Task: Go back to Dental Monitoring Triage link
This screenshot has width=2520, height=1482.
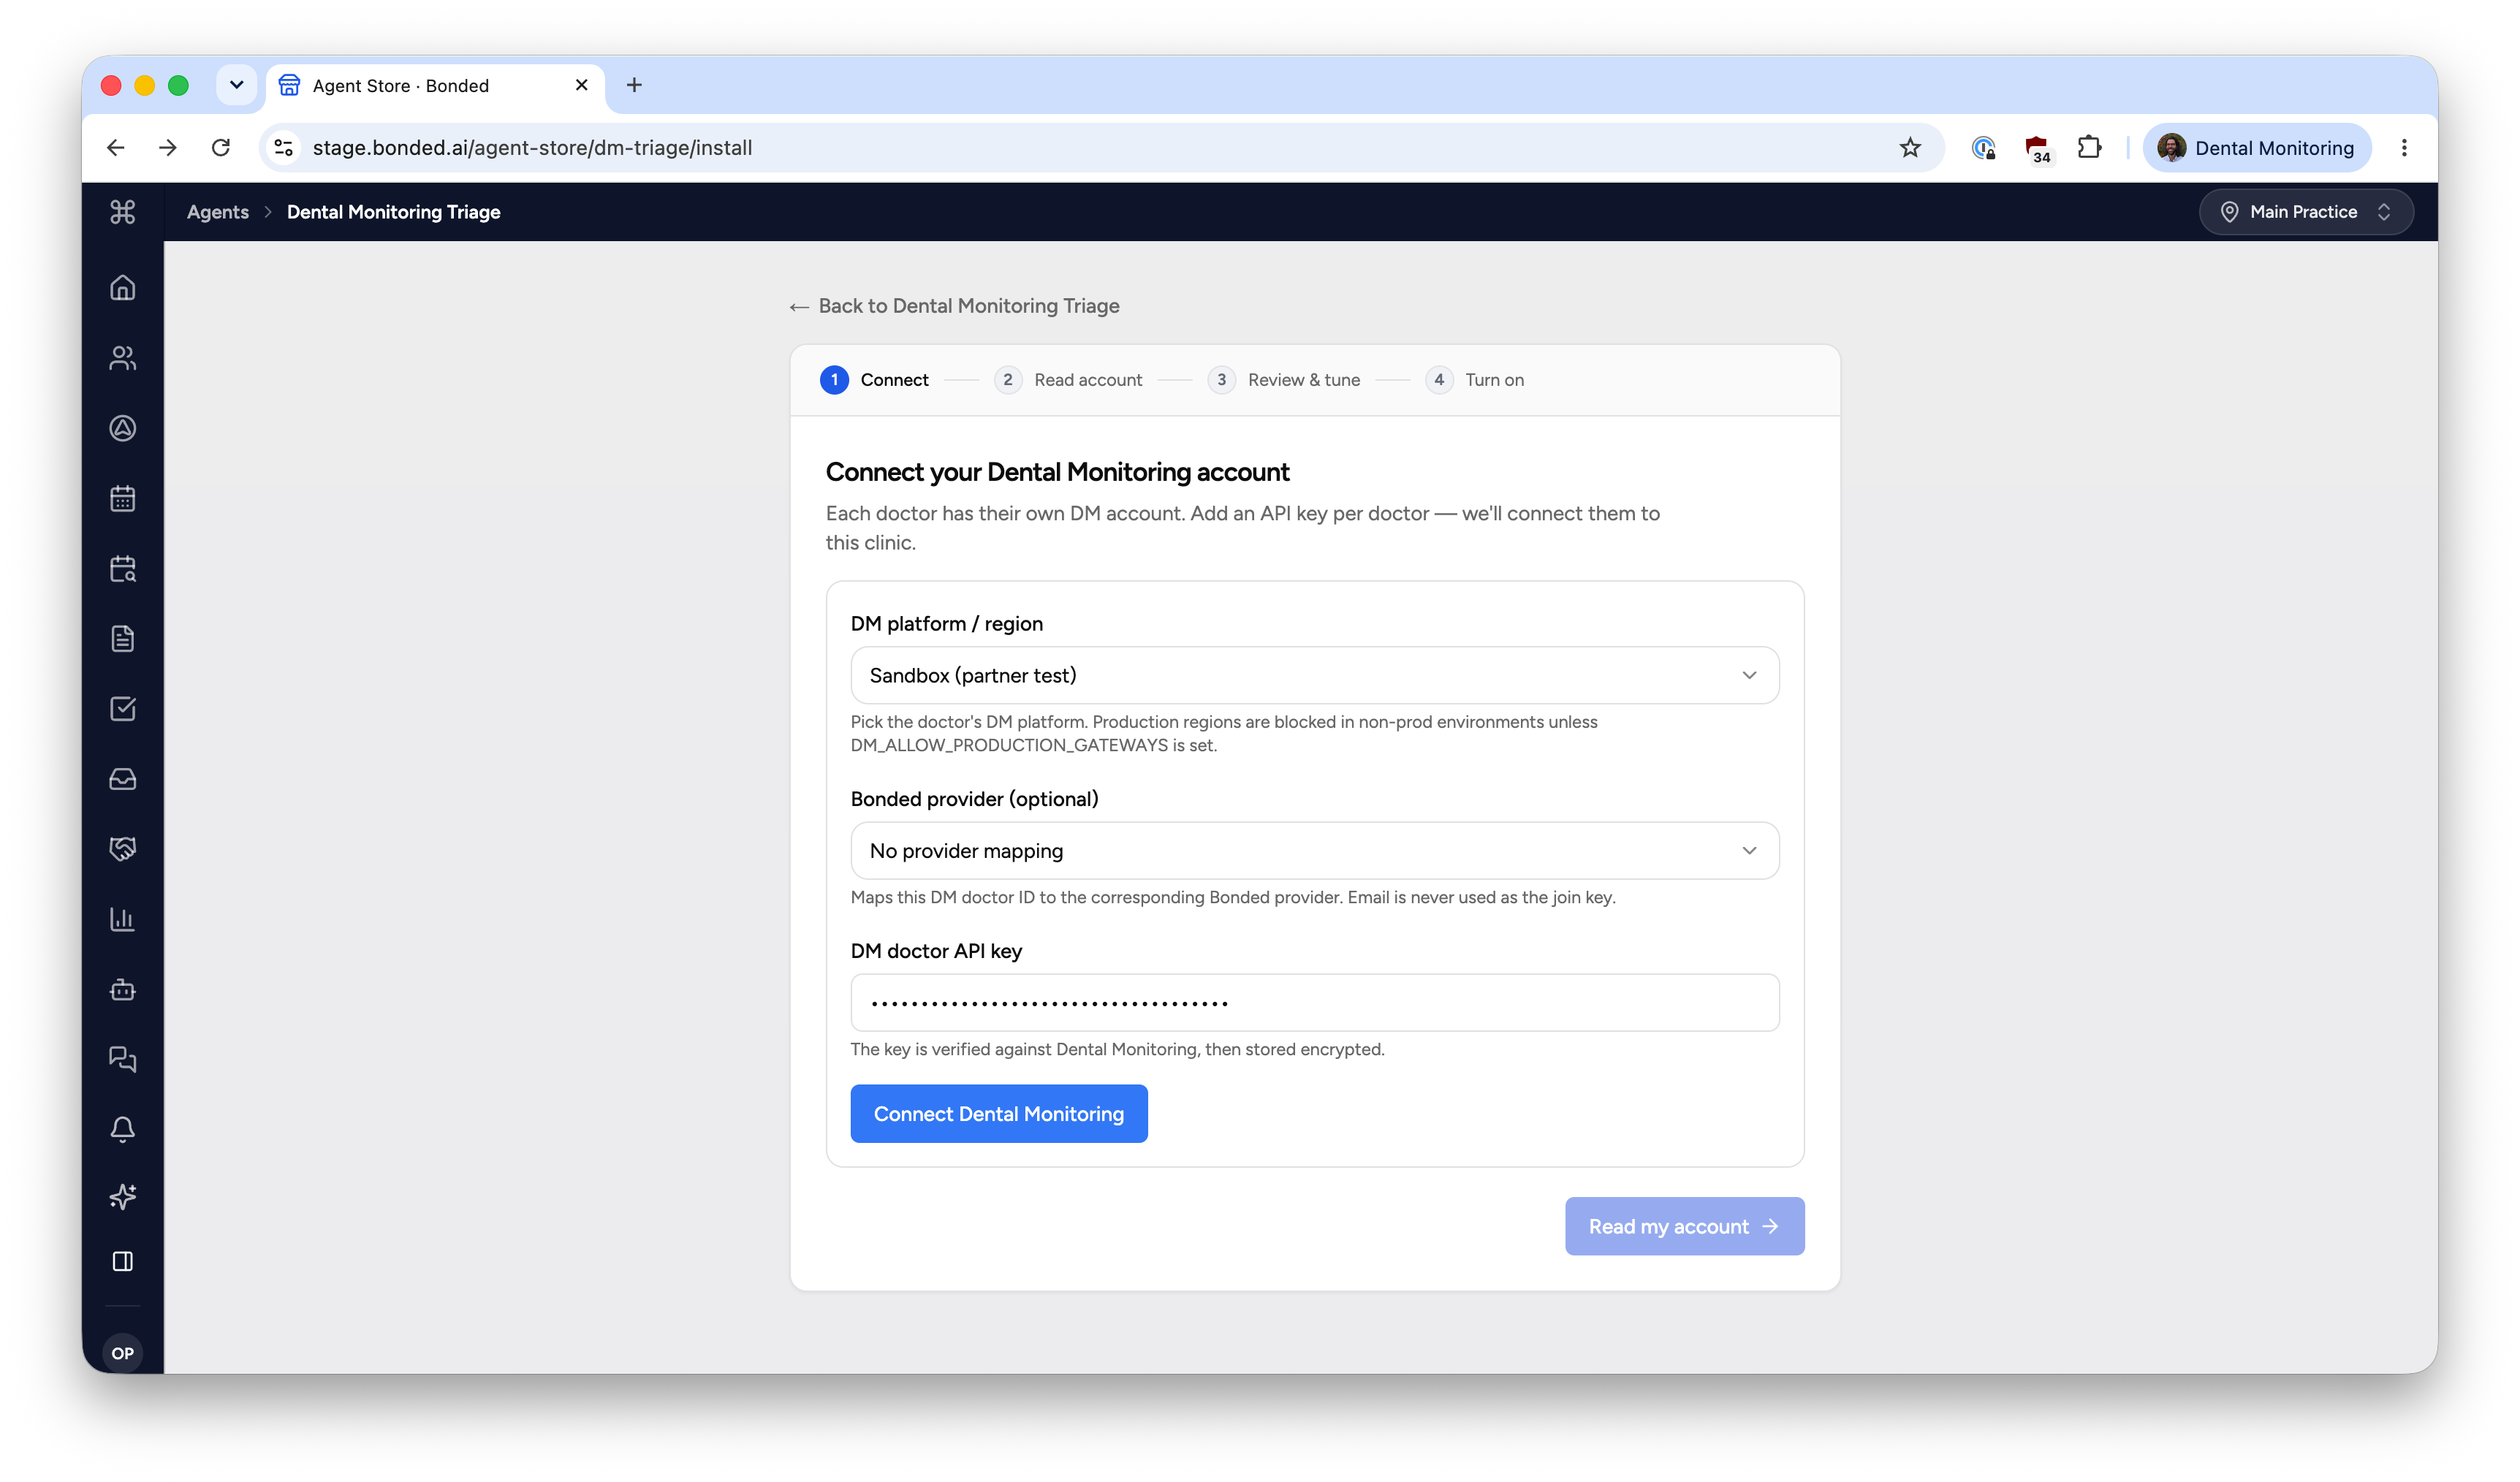Action: [x=954, y=306]
